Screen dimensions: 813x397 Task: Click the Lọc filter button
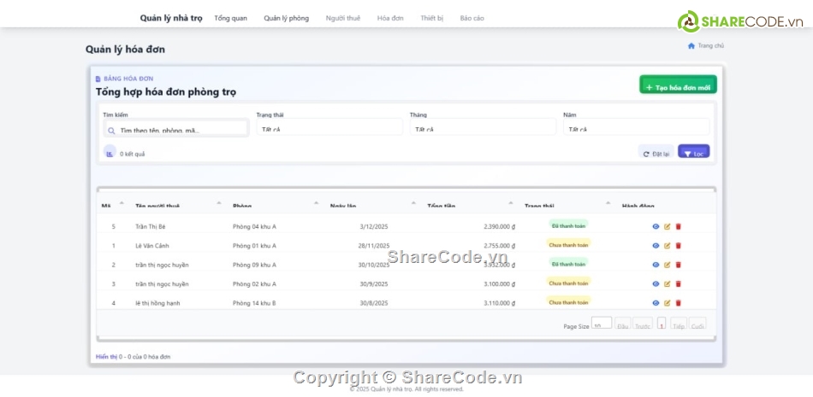(693, 151)
